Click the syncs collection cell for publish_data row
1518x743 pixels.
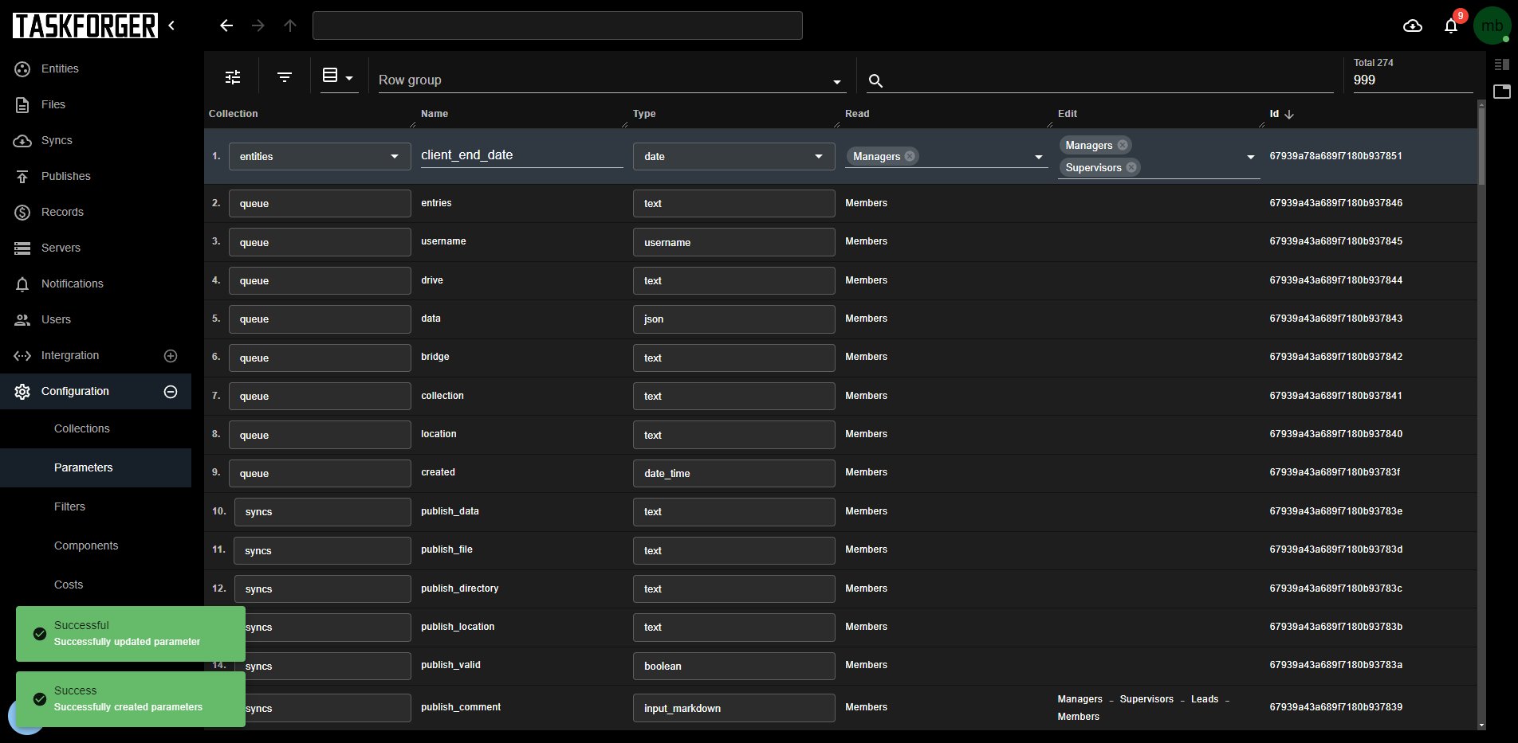click(322, 511)
